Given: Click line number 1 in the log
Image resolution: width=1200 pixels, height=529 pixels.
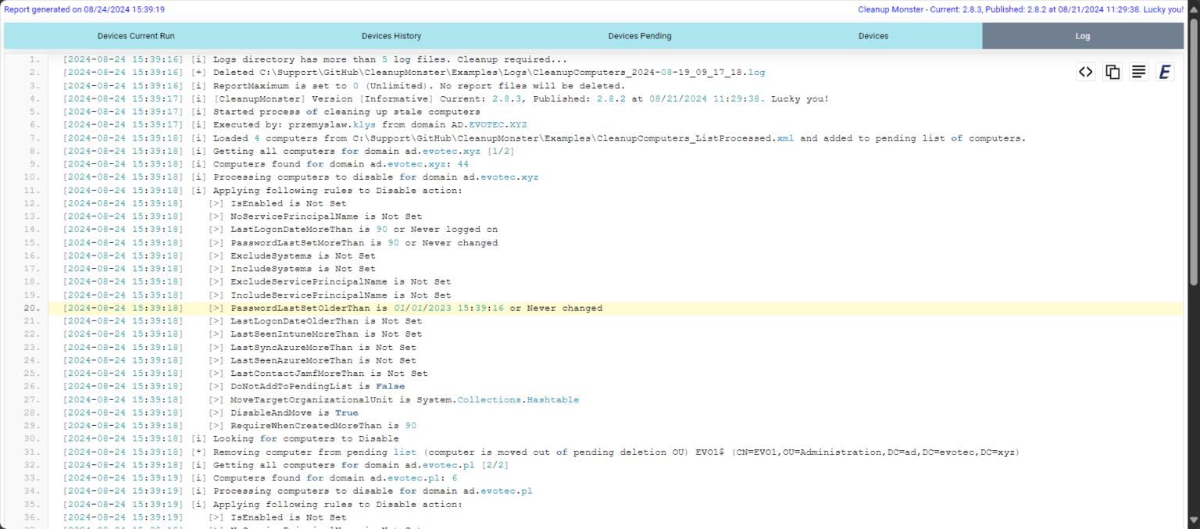Looking at the screenshot, I should point(32,59).
